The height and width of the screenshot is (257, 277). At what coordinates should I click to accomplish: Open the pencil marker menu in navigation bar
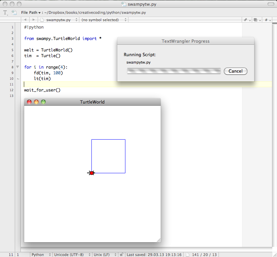tap(247, 20)
